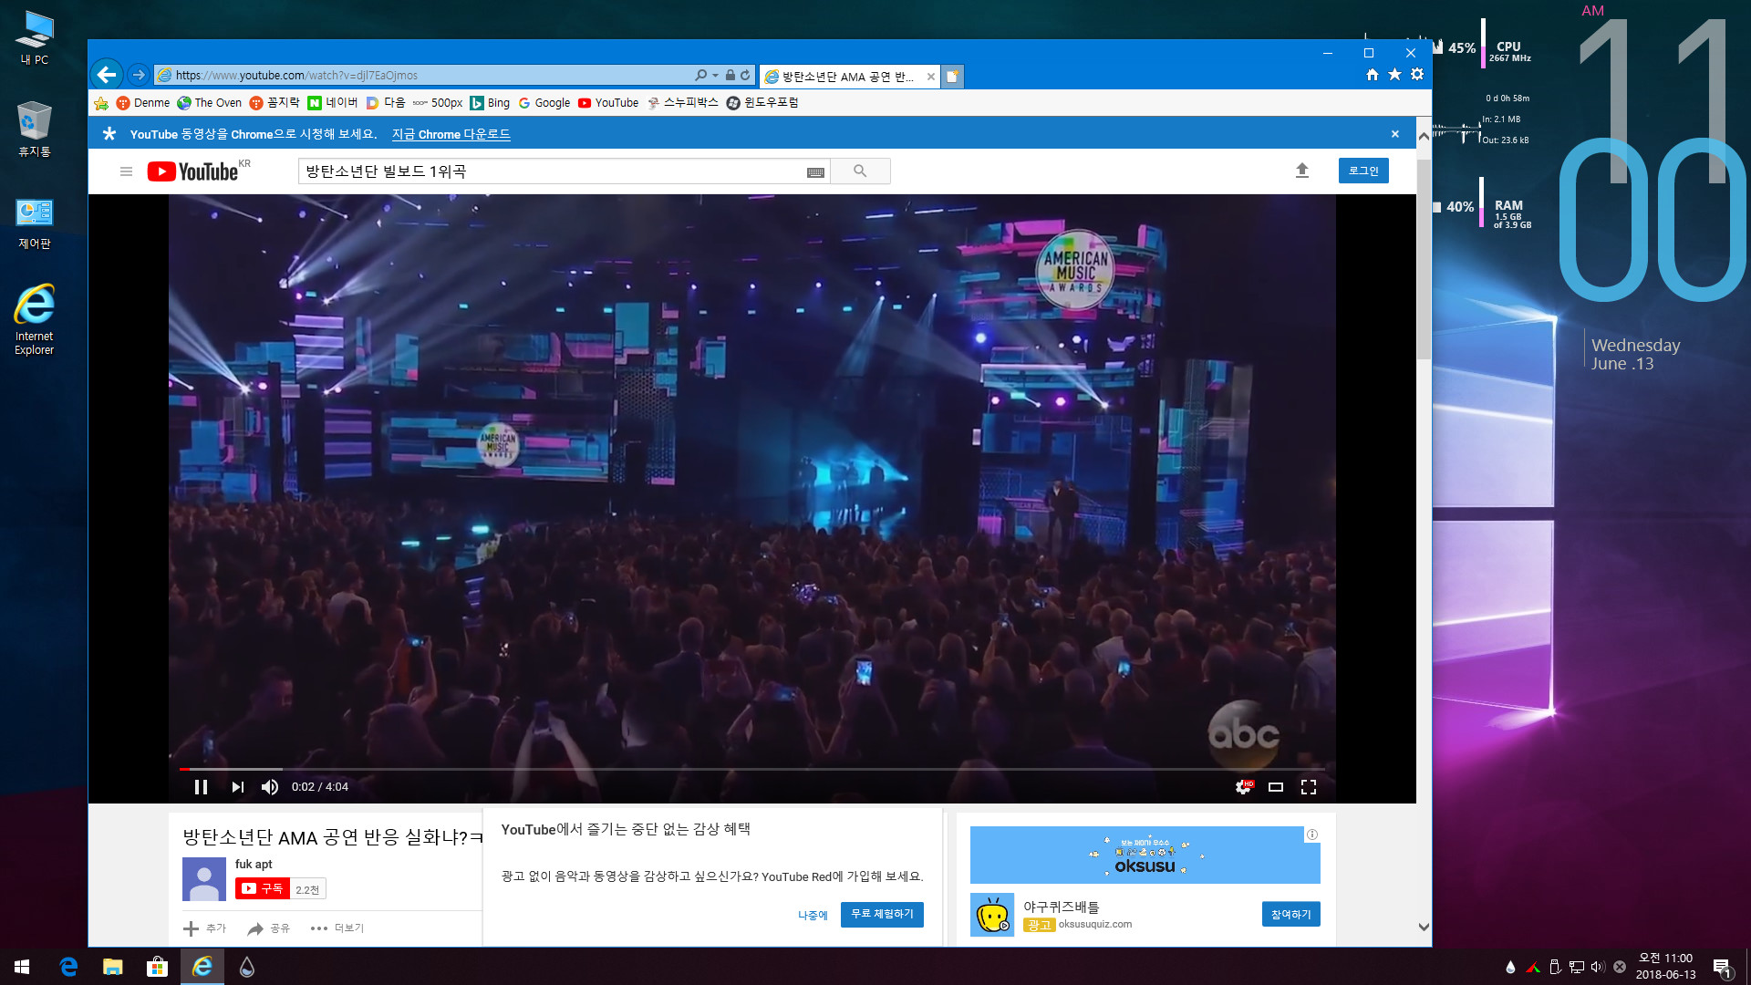This screenshot has width=1751, height=985.
Task: Click the security lock icon in the address bar
Action: [730, 75]
